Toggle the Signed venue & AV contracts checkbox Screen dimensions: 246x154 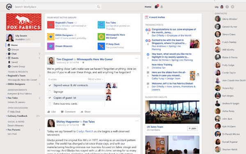[x=50, y=85]
